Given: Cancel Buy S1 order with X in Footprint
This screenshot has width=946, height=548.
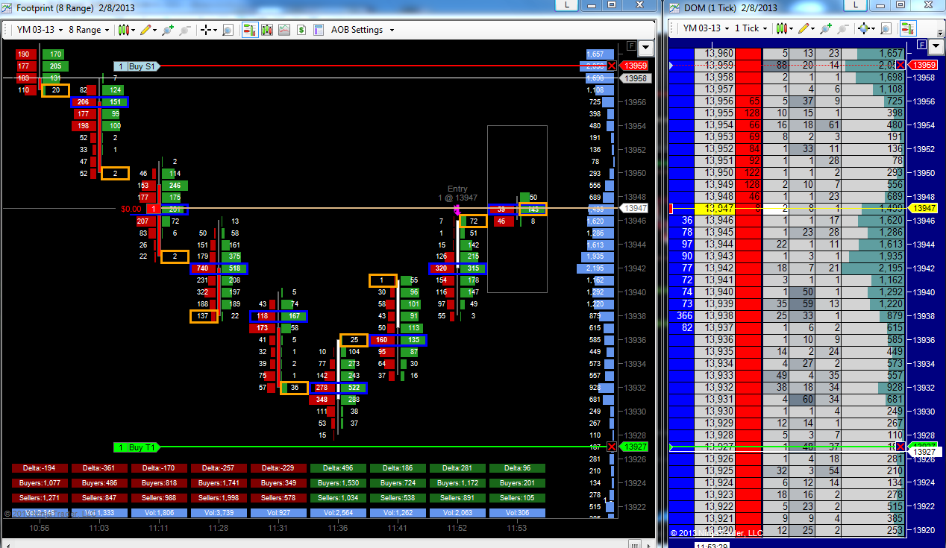Looking at the screenshot, I should [x=612, y=66].
